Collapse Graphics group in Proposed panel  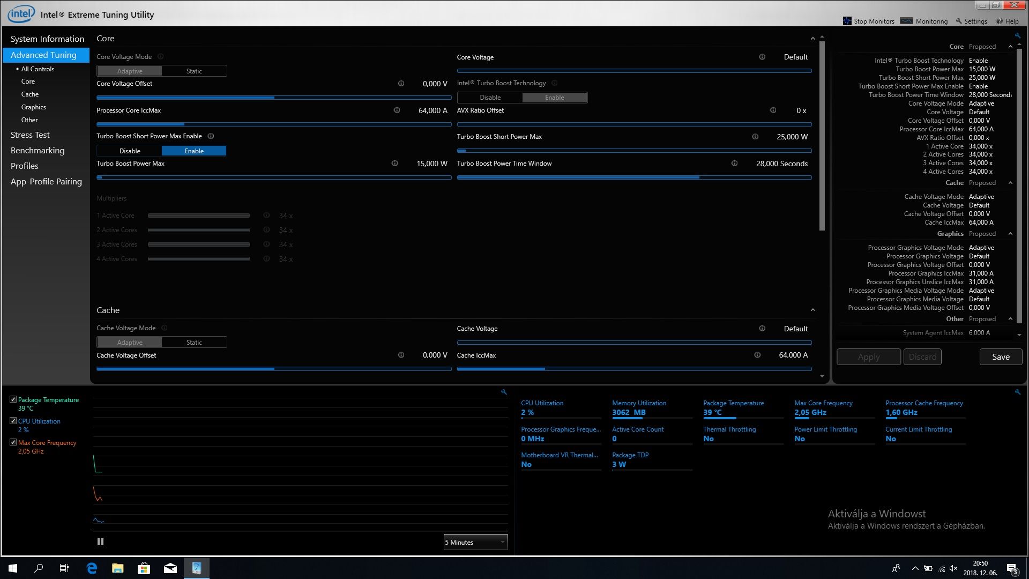(x=1010, y=234)
